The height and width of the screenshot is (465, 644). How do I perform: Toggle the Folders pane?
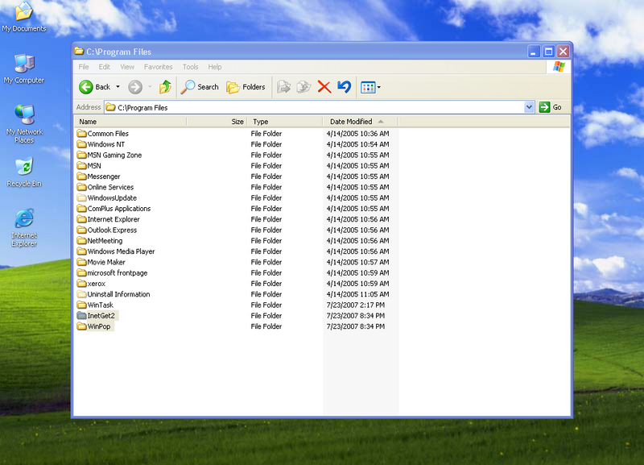click(246, 87)
